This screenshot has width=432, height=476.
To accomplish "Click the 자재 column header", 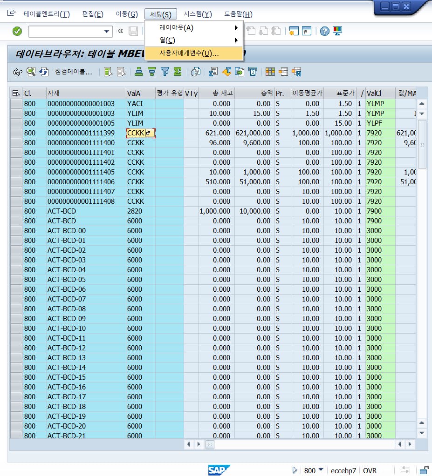I will [x=86, y=93].
